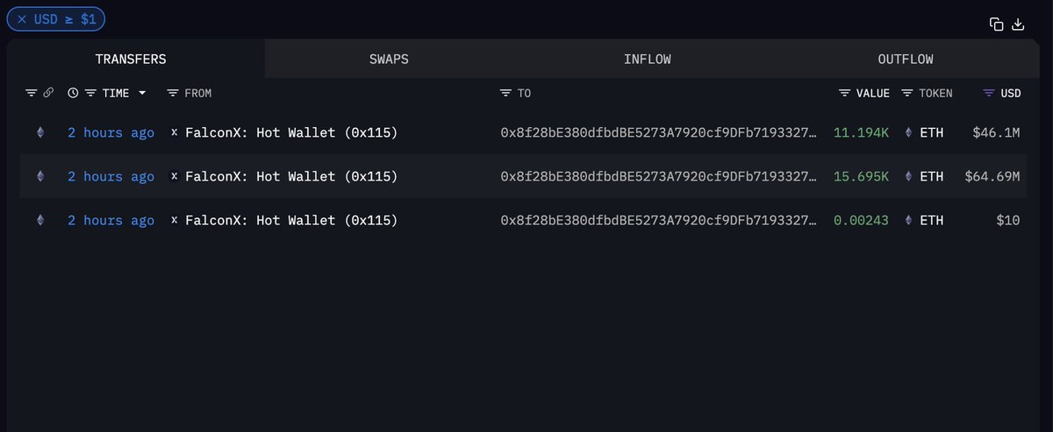Screen dimensions: 1053x432
Task: Expand the TIME sort dropdown arrow
Action: 142,93
